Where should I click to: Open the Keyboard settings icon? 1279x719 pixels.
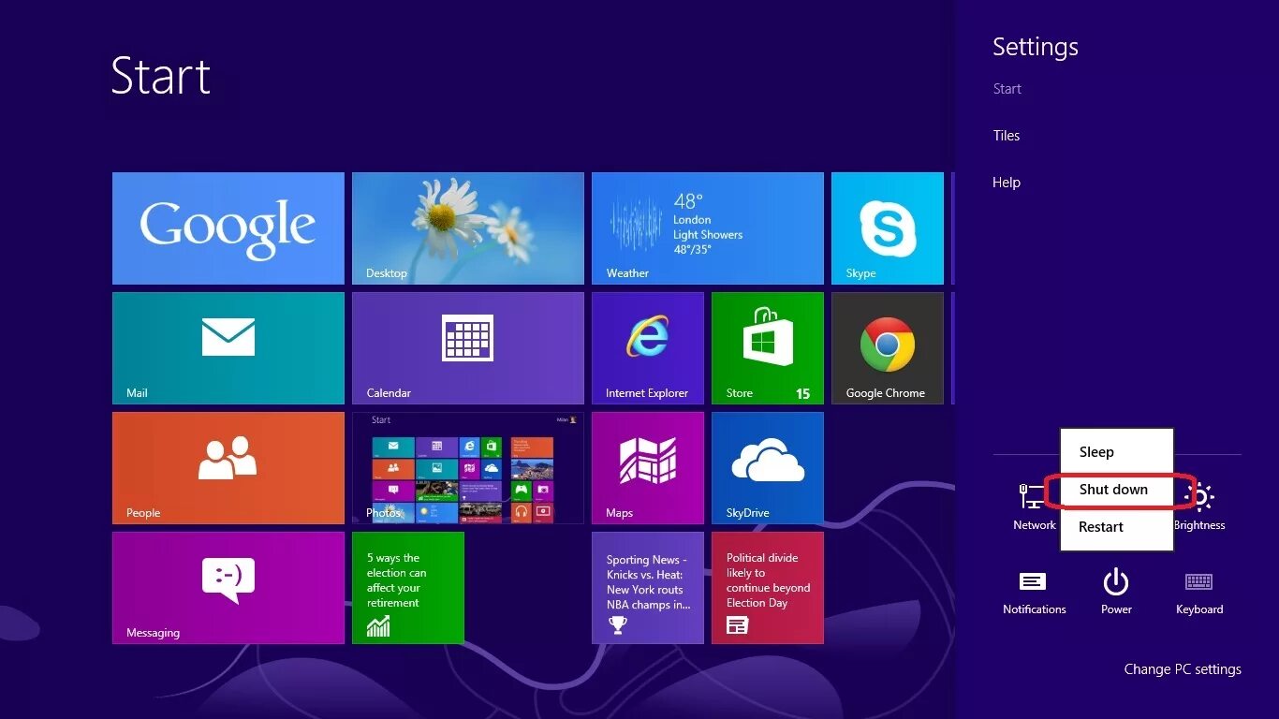click(1199, 592)
